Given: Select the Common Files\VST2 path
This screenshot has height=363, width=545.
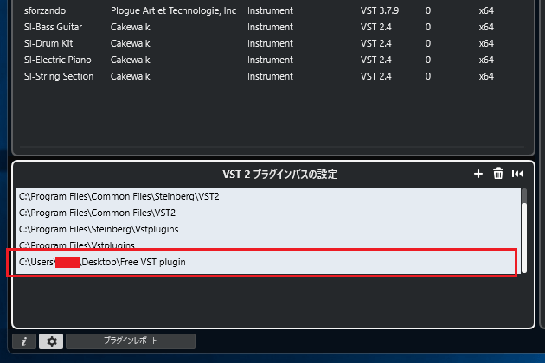Looking at the screenshot, I should tap(97, 213).
